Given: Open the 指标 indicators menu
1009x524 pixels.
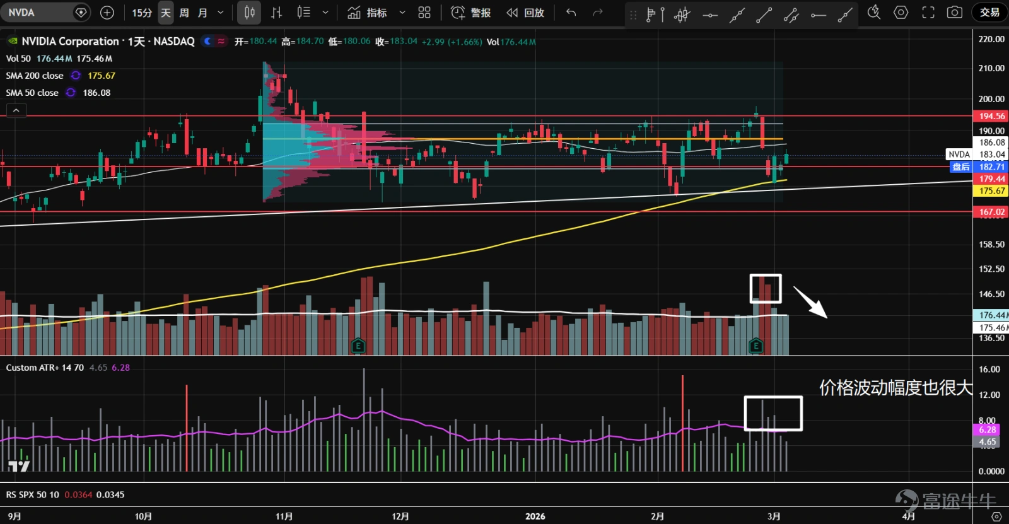Looking at the screenshot, I should coord(368,13).
